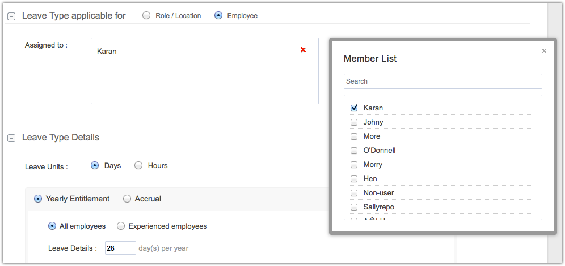The height and width of the screenshot is (266, 565).
Task: Select Experienced employees option
Action: pyautogui.click(x=121, y=226)
